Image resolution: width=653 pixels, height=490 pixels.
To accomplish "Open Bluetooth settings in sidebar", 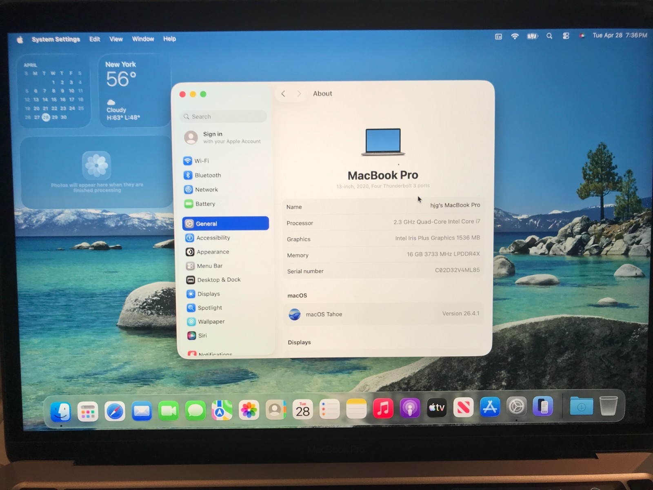I will (202, 175).
